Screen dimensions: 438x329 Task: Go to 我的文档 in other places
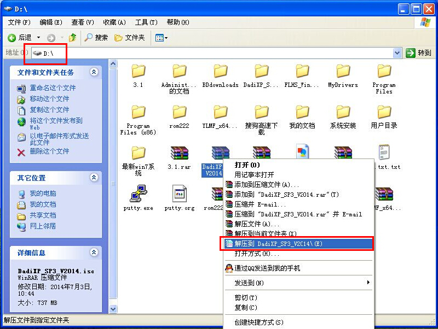(x=43, y=204)
